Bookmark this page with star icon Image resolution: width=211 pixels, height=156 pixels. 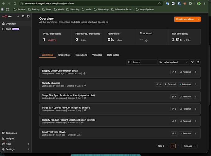tap(159, 3)
